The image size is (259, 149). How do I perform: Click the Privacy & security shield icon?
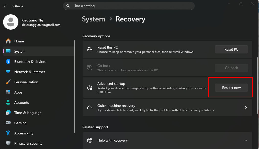pyautogui.click(x=8, y=143)
